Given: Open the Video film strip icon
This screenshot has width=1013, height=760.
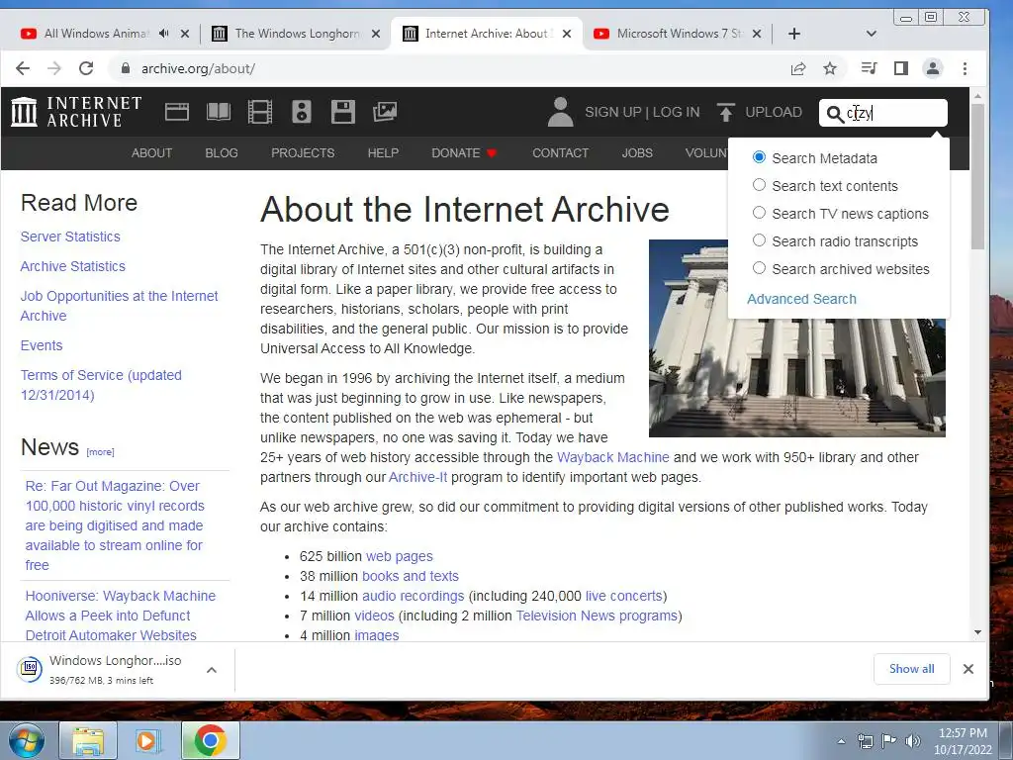Looking at the screenshot, I should click(260, 112).
